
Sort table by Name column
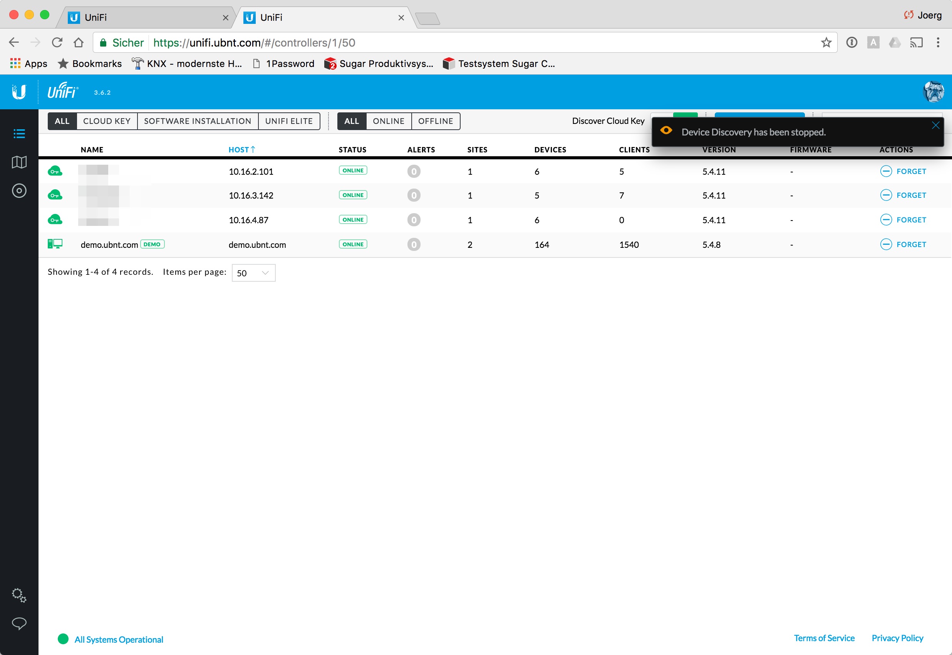pyautogui.click(x=92, y=150)
